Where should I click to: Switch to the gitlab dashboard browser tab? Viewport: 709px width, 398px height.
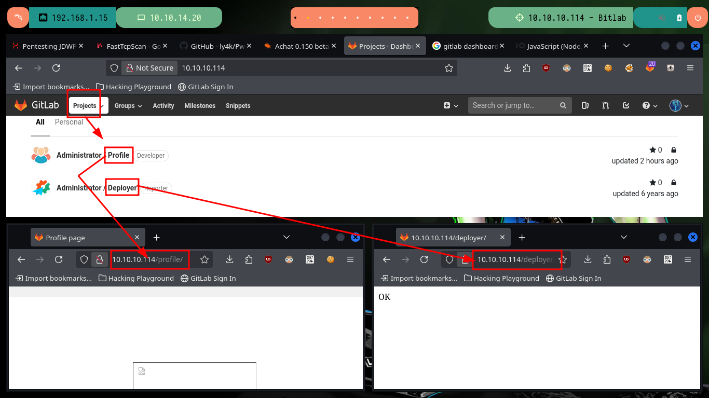pos(466,46)
